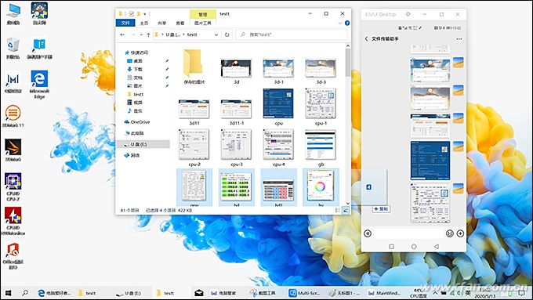This screenshot has height=300, width=533.
Task: Tap the voice input icon in chat
Action: click(x=368, y=233)
